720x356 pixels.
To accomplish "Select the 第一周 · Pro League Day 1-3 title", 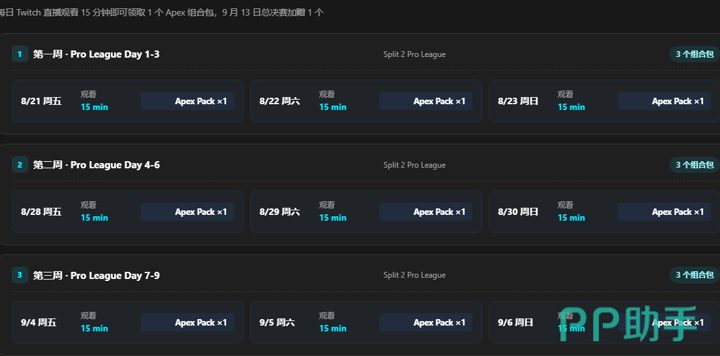I will point(97,54).
